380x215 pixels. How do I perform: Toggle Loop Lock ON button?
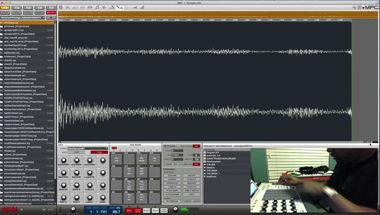tap(196, 164)
